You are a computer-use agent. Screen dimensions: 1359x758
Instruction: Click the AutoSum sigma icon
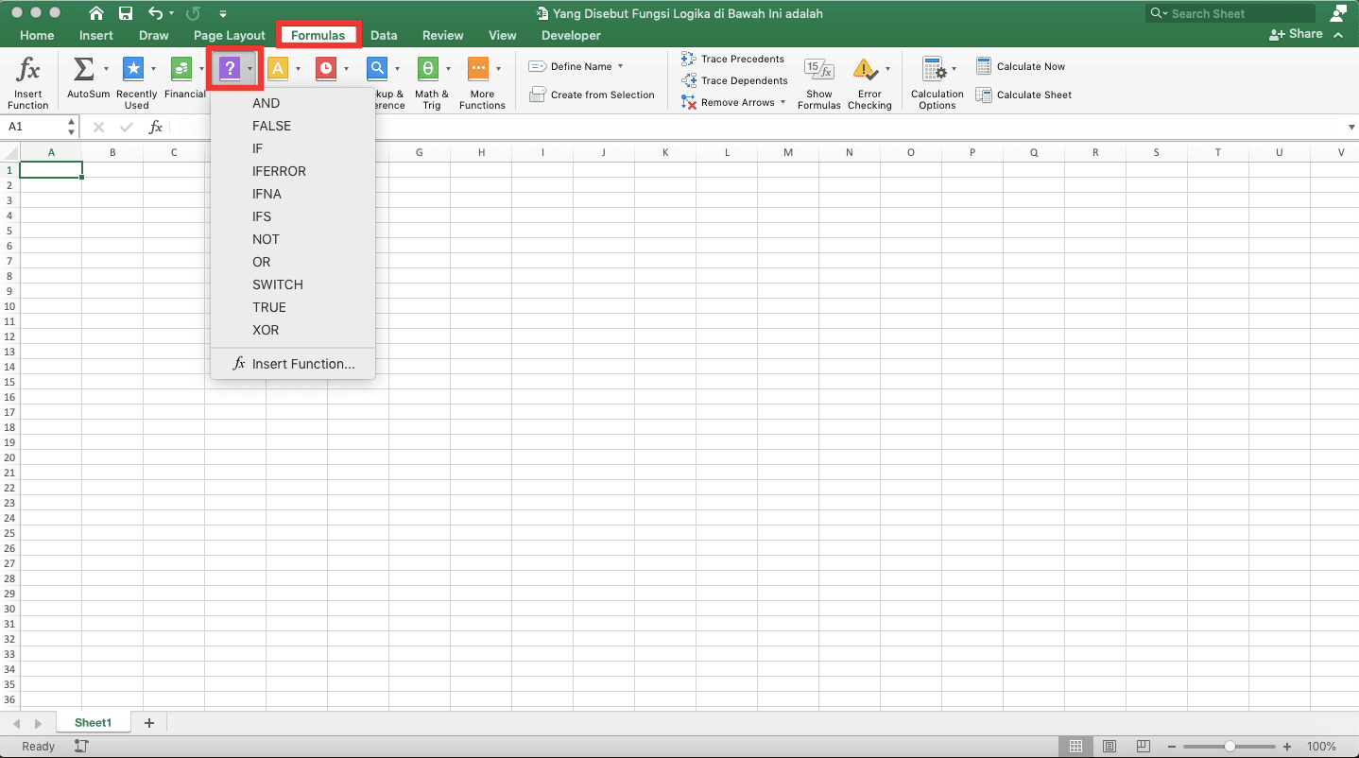pyautogui.click(x=83, y=69)
